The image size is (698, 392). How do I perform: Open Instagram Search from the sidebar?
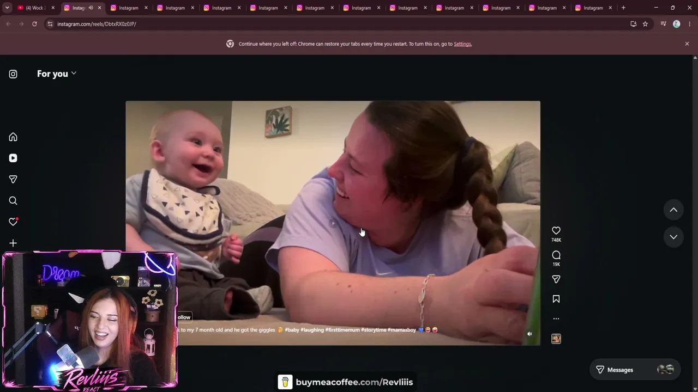pyautogui.click(x=13, y=201)
